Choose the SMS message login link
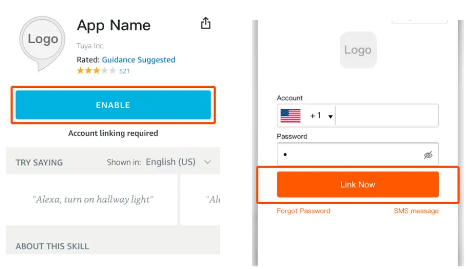Screen dimensions: 468x269 tap(416, 211)
